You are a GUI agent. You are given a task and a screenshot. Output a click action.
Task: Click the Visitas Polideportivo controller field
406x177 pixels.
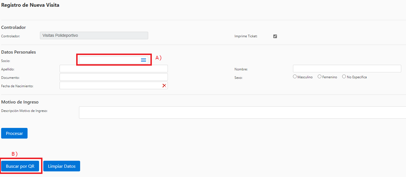point(94,36)
